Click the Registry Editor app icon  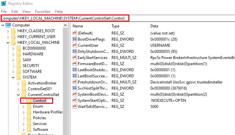(4, 3)
